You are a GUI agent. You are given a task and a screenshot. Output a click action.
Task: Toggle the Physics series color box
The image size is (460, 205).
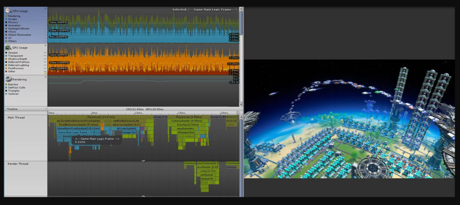point(6,22)
